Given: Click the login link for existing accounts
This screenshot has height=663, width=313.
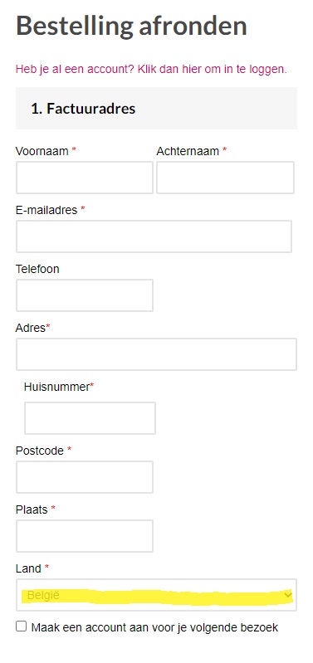Looking at the screenshot, I should click(151, 70).
